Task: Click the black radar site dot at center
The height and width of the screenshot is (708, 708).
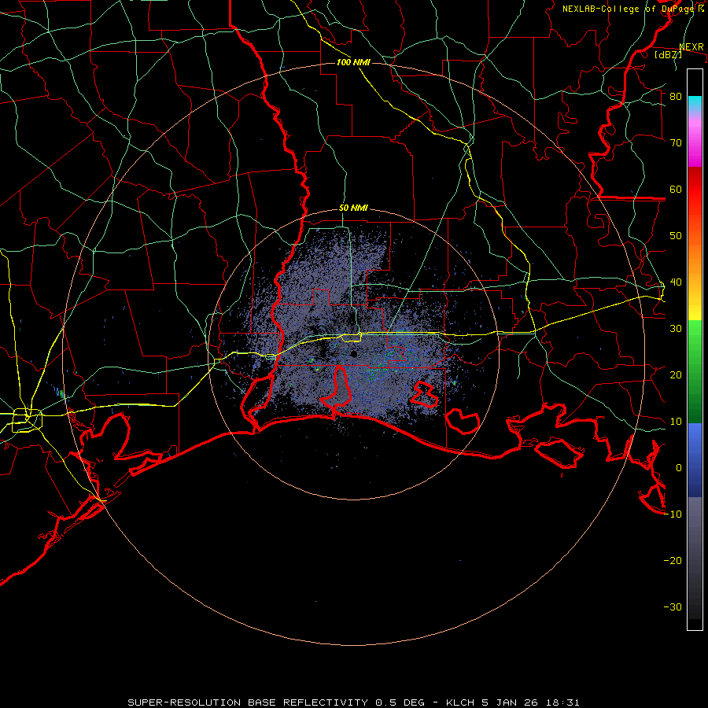Action: click(353, 355)
